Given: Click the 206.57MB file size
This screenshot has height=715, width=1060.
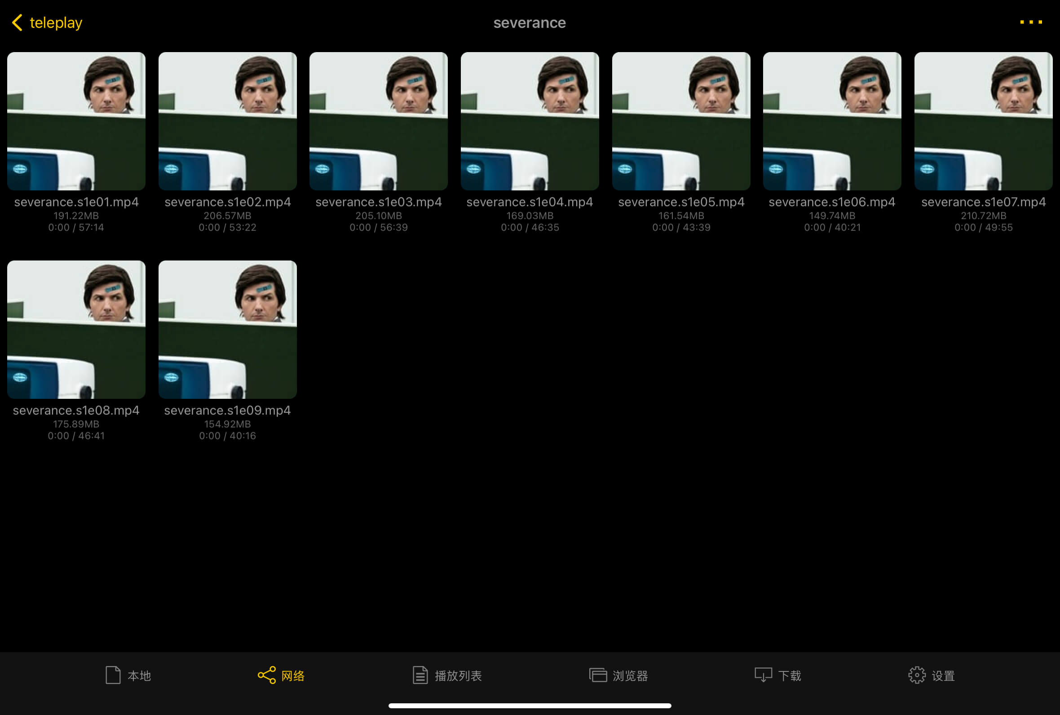Looking at the screenshot, I should click(228, 216).
